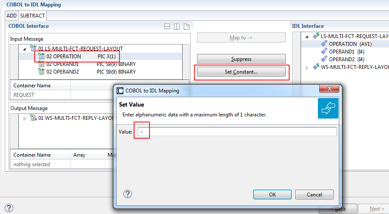
Task: Click the Set Value dialog title icon
Action: point(120,91)
